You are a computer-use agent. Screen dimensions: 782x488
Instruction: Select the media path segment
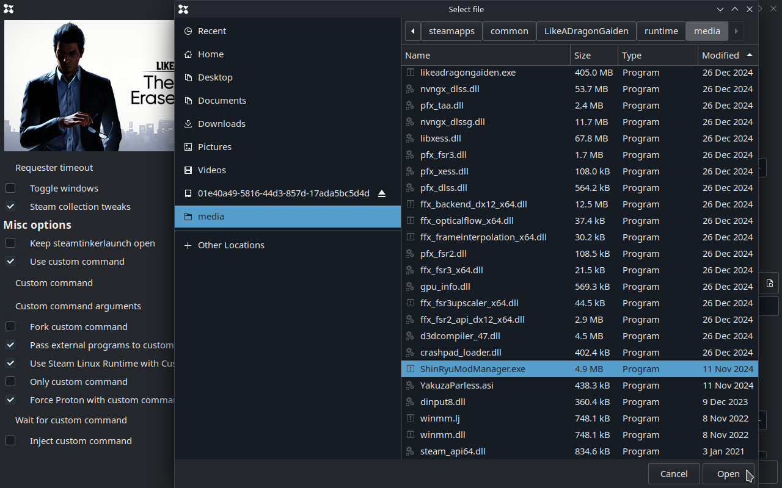707,31
